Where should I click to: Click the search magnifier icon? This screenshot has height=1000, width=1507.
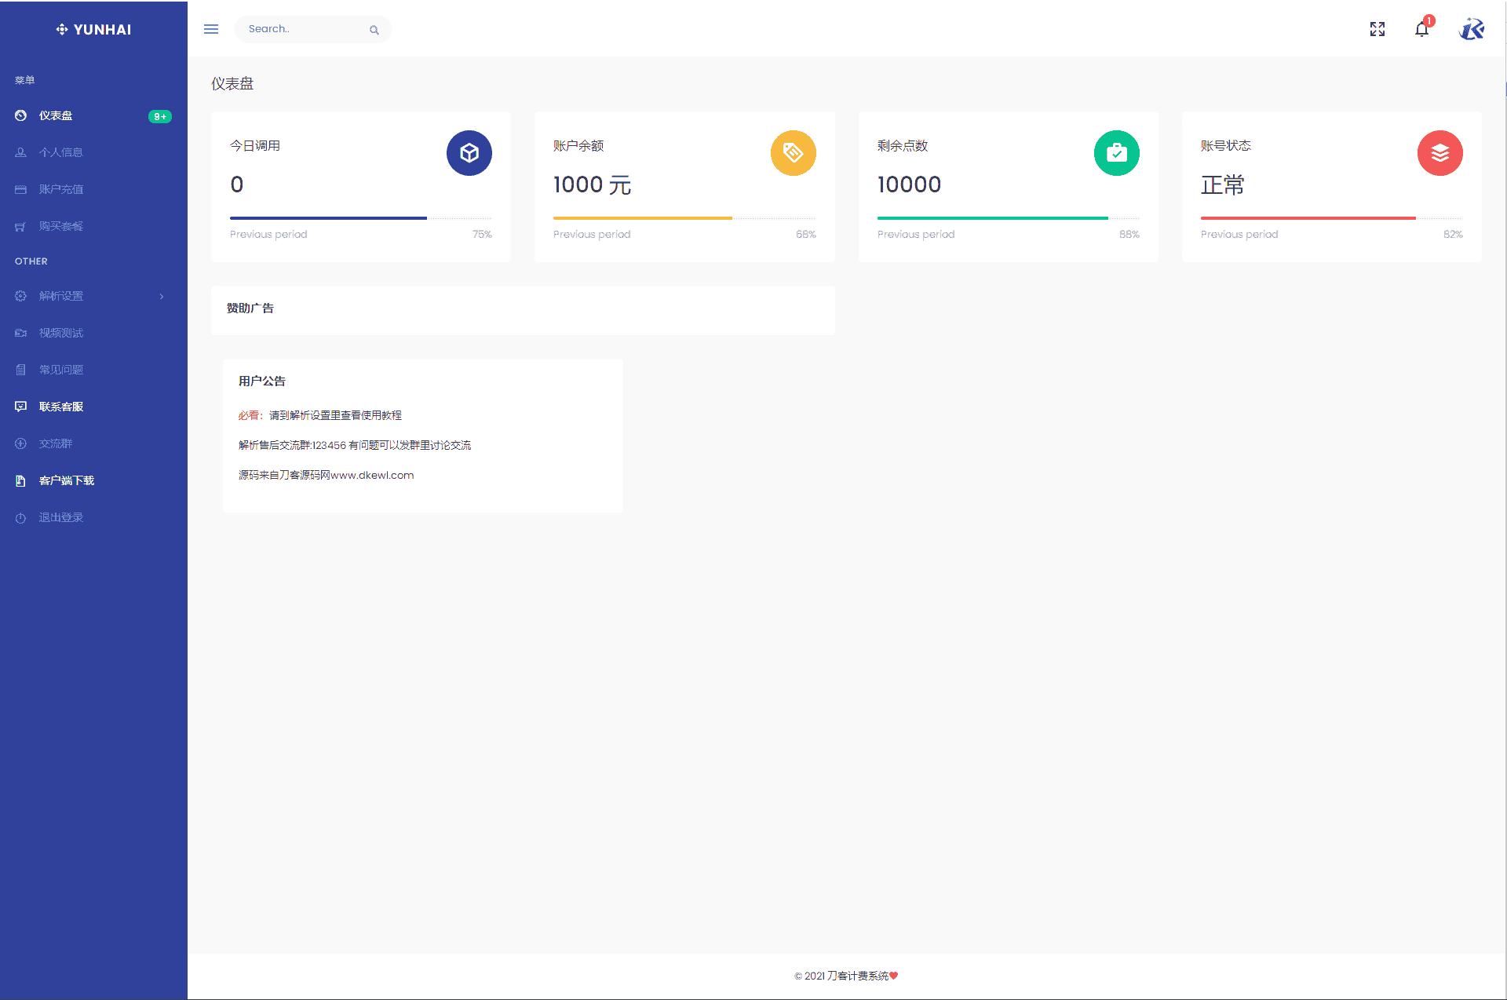point(374,30)
